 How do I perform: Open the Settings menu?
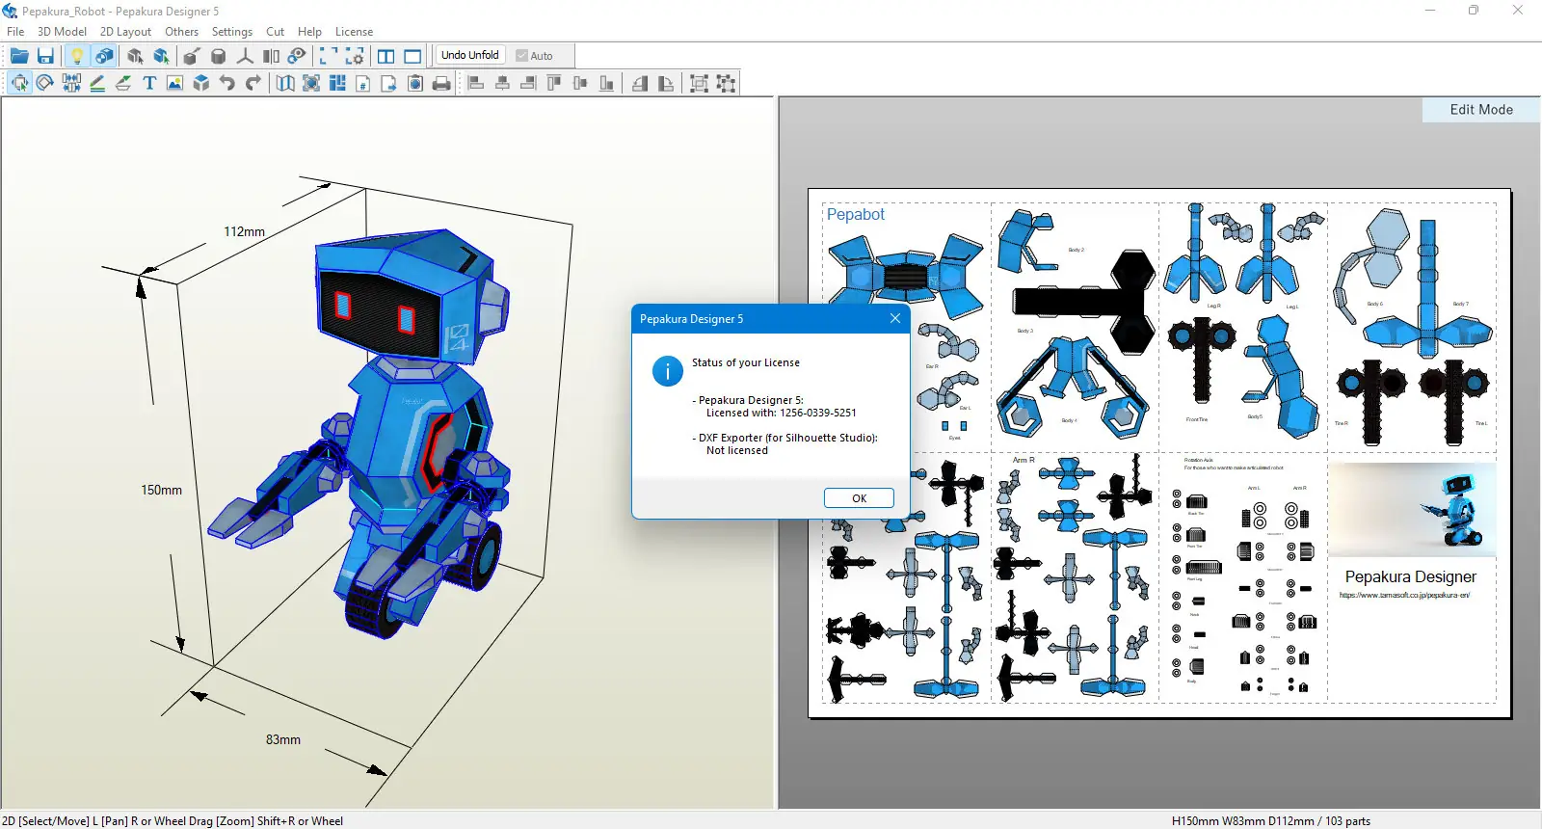coord(231,32)
